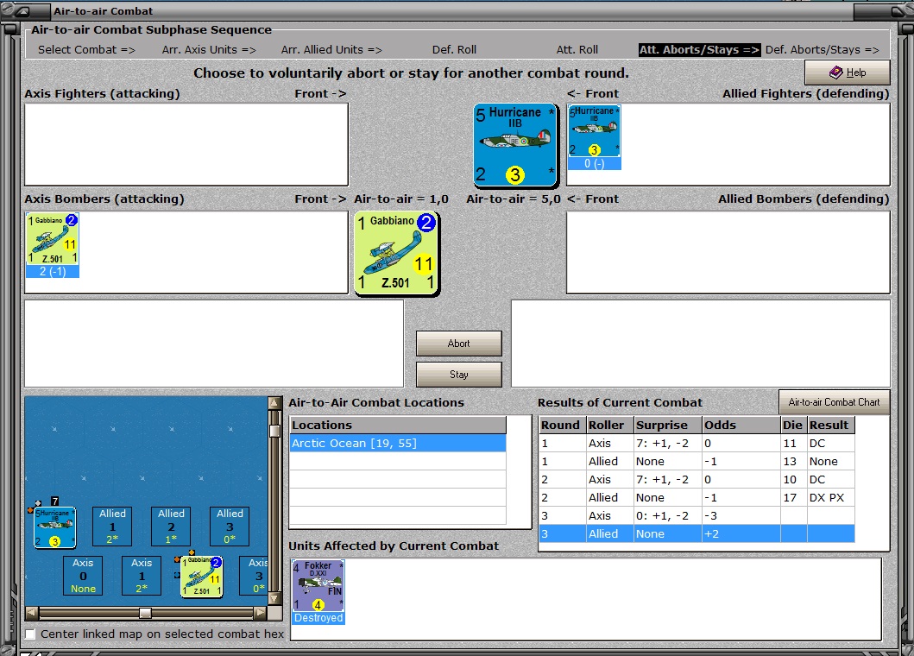Click the Stay button
This screenshot has height=656, width=914.
pyautogui.click(x=459, y=375)
